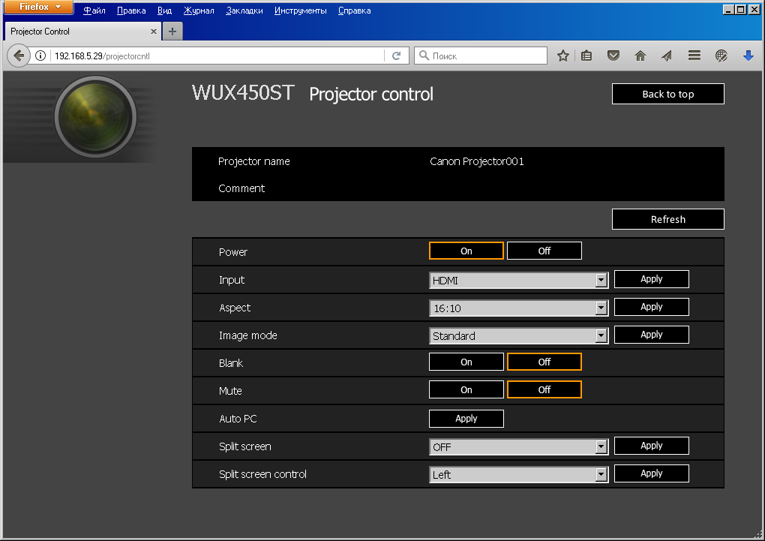Image resolution: width=765 pixels, height=541 pixels.
Task: Set Blank to Off
Action: 544,362
